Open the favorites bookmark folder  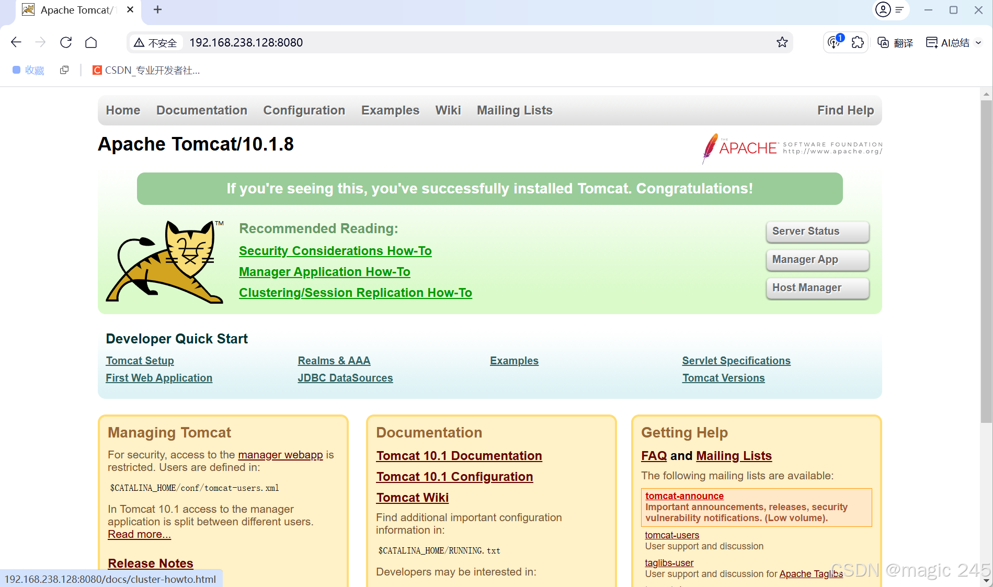(28, 70)
